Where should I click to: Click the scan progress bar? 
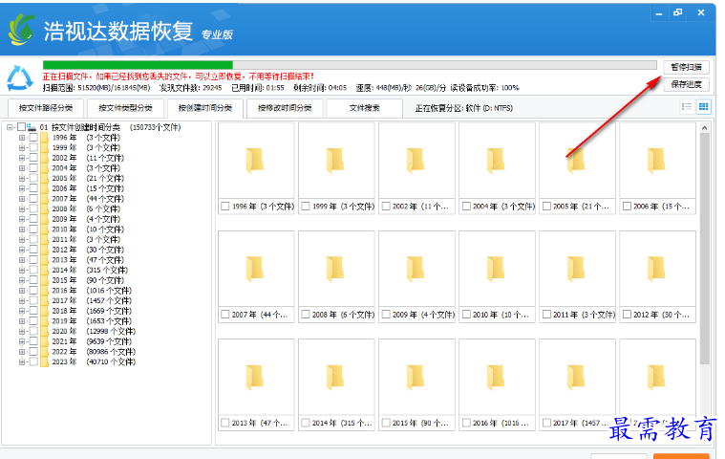coord(350,65)
